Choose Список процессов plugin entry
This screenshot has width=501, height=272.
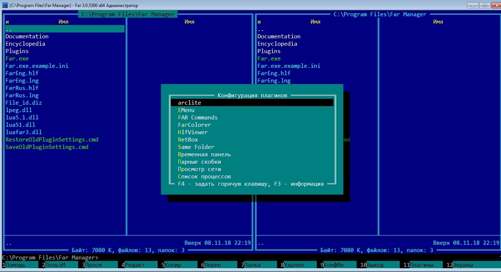click(x=204, y=177)
